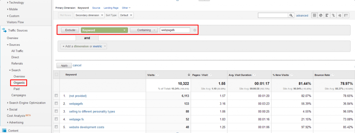Remove the webpagefx filter row
Viewport: 355px width, 133px height.
tap(195, 30)
